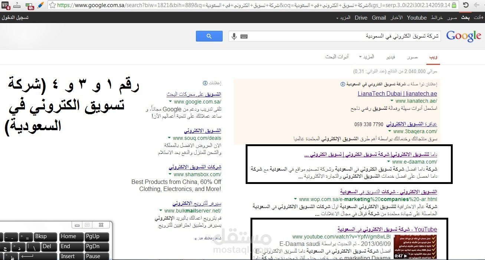Open the YouTube result شركة تسويق الالكتروني في السعودية

(x=387, y=229)
